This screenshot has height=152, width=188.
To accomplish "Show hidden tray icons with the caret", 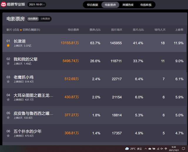I will click(x=146, y=149).
